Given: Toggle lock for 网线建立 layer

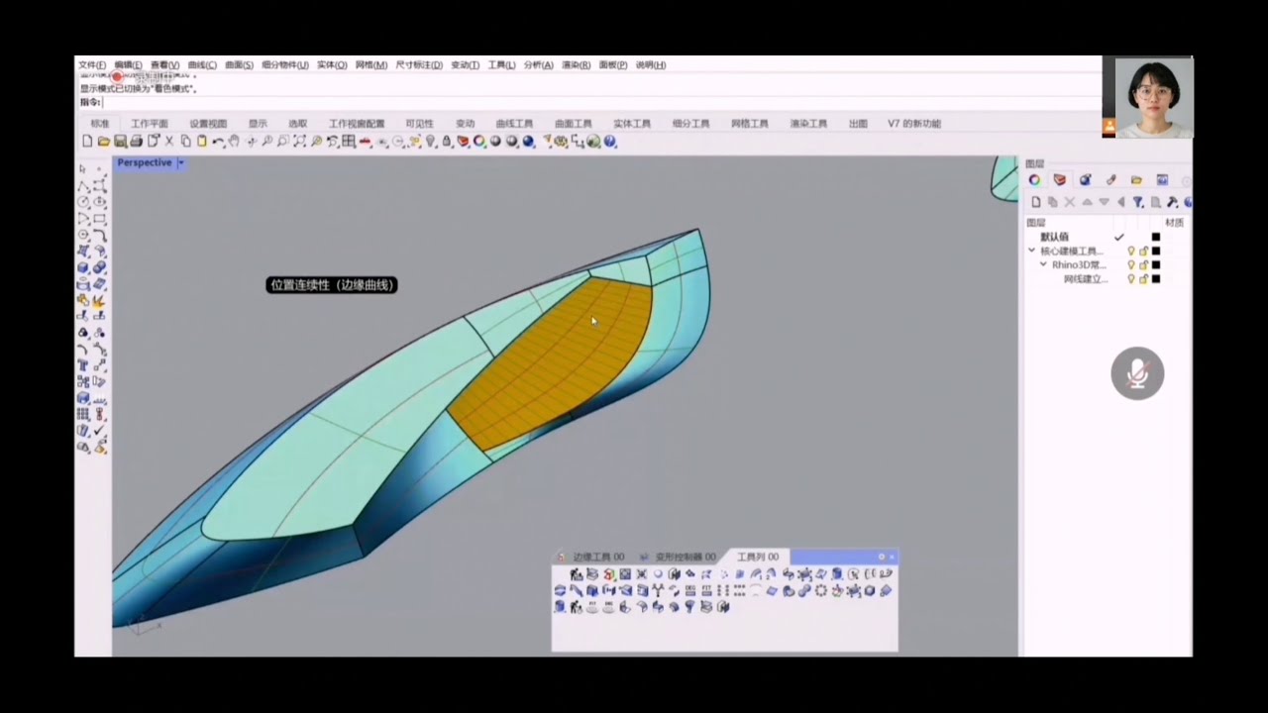Looking at the screenshot, I should [x=1143, y=279].
